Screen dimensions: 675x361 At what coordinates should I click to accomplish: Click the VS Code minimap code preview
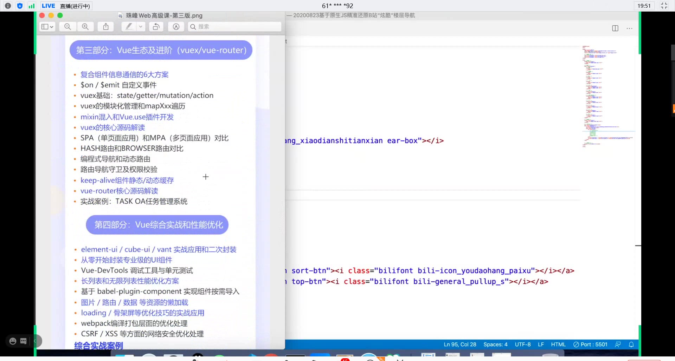pyautogui.click(x=608, y=97)
